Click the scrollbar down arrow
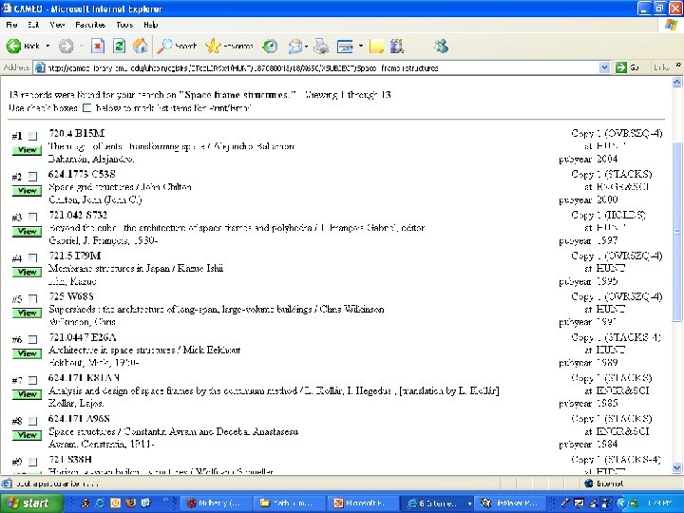Viewport: 684px width, 513px height. [676, 468]
